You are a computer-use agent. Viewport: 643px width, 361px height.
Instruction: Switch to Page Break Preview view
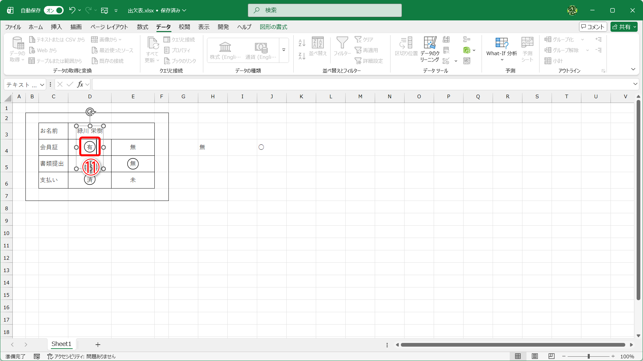[552, 356]
